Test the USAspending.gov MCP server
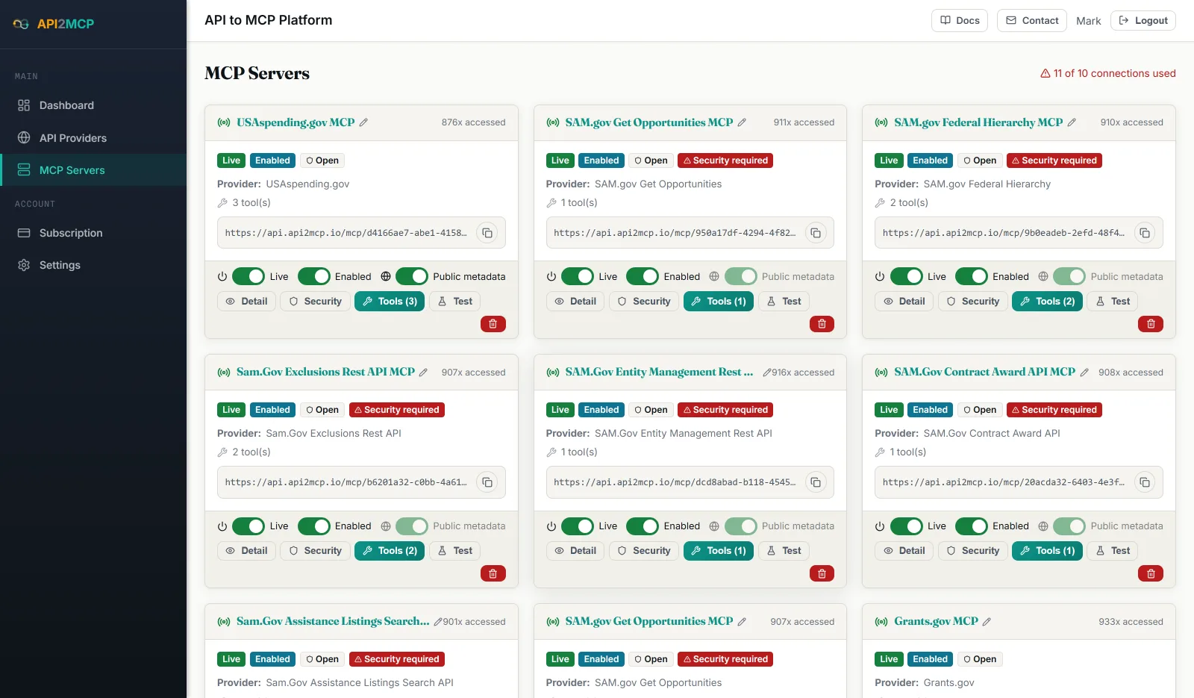1194x698 pixels. (455, 302)
